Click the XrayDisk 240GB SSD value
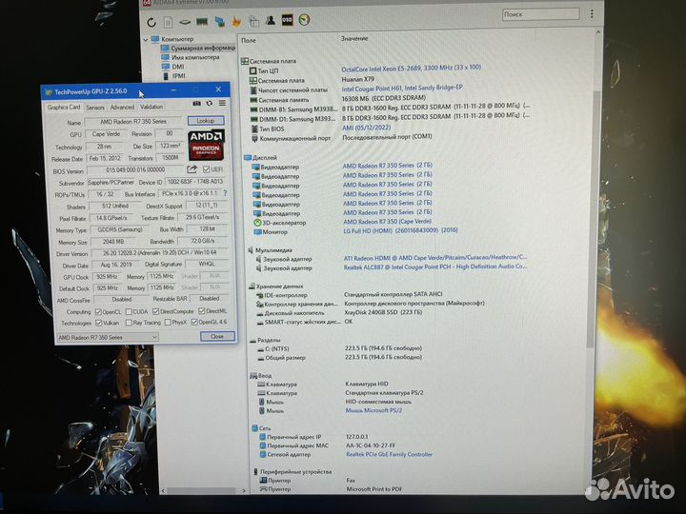Viewport: 686px width, 514px height. [x=383, y=312]
